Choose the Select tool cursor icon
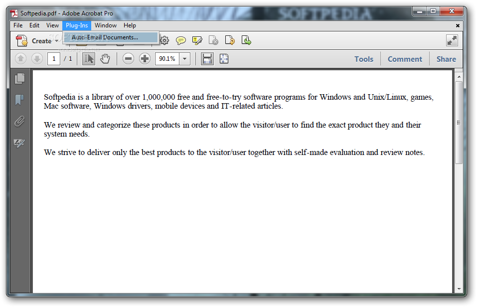477x307 pixels. click(x=89, y=59)
